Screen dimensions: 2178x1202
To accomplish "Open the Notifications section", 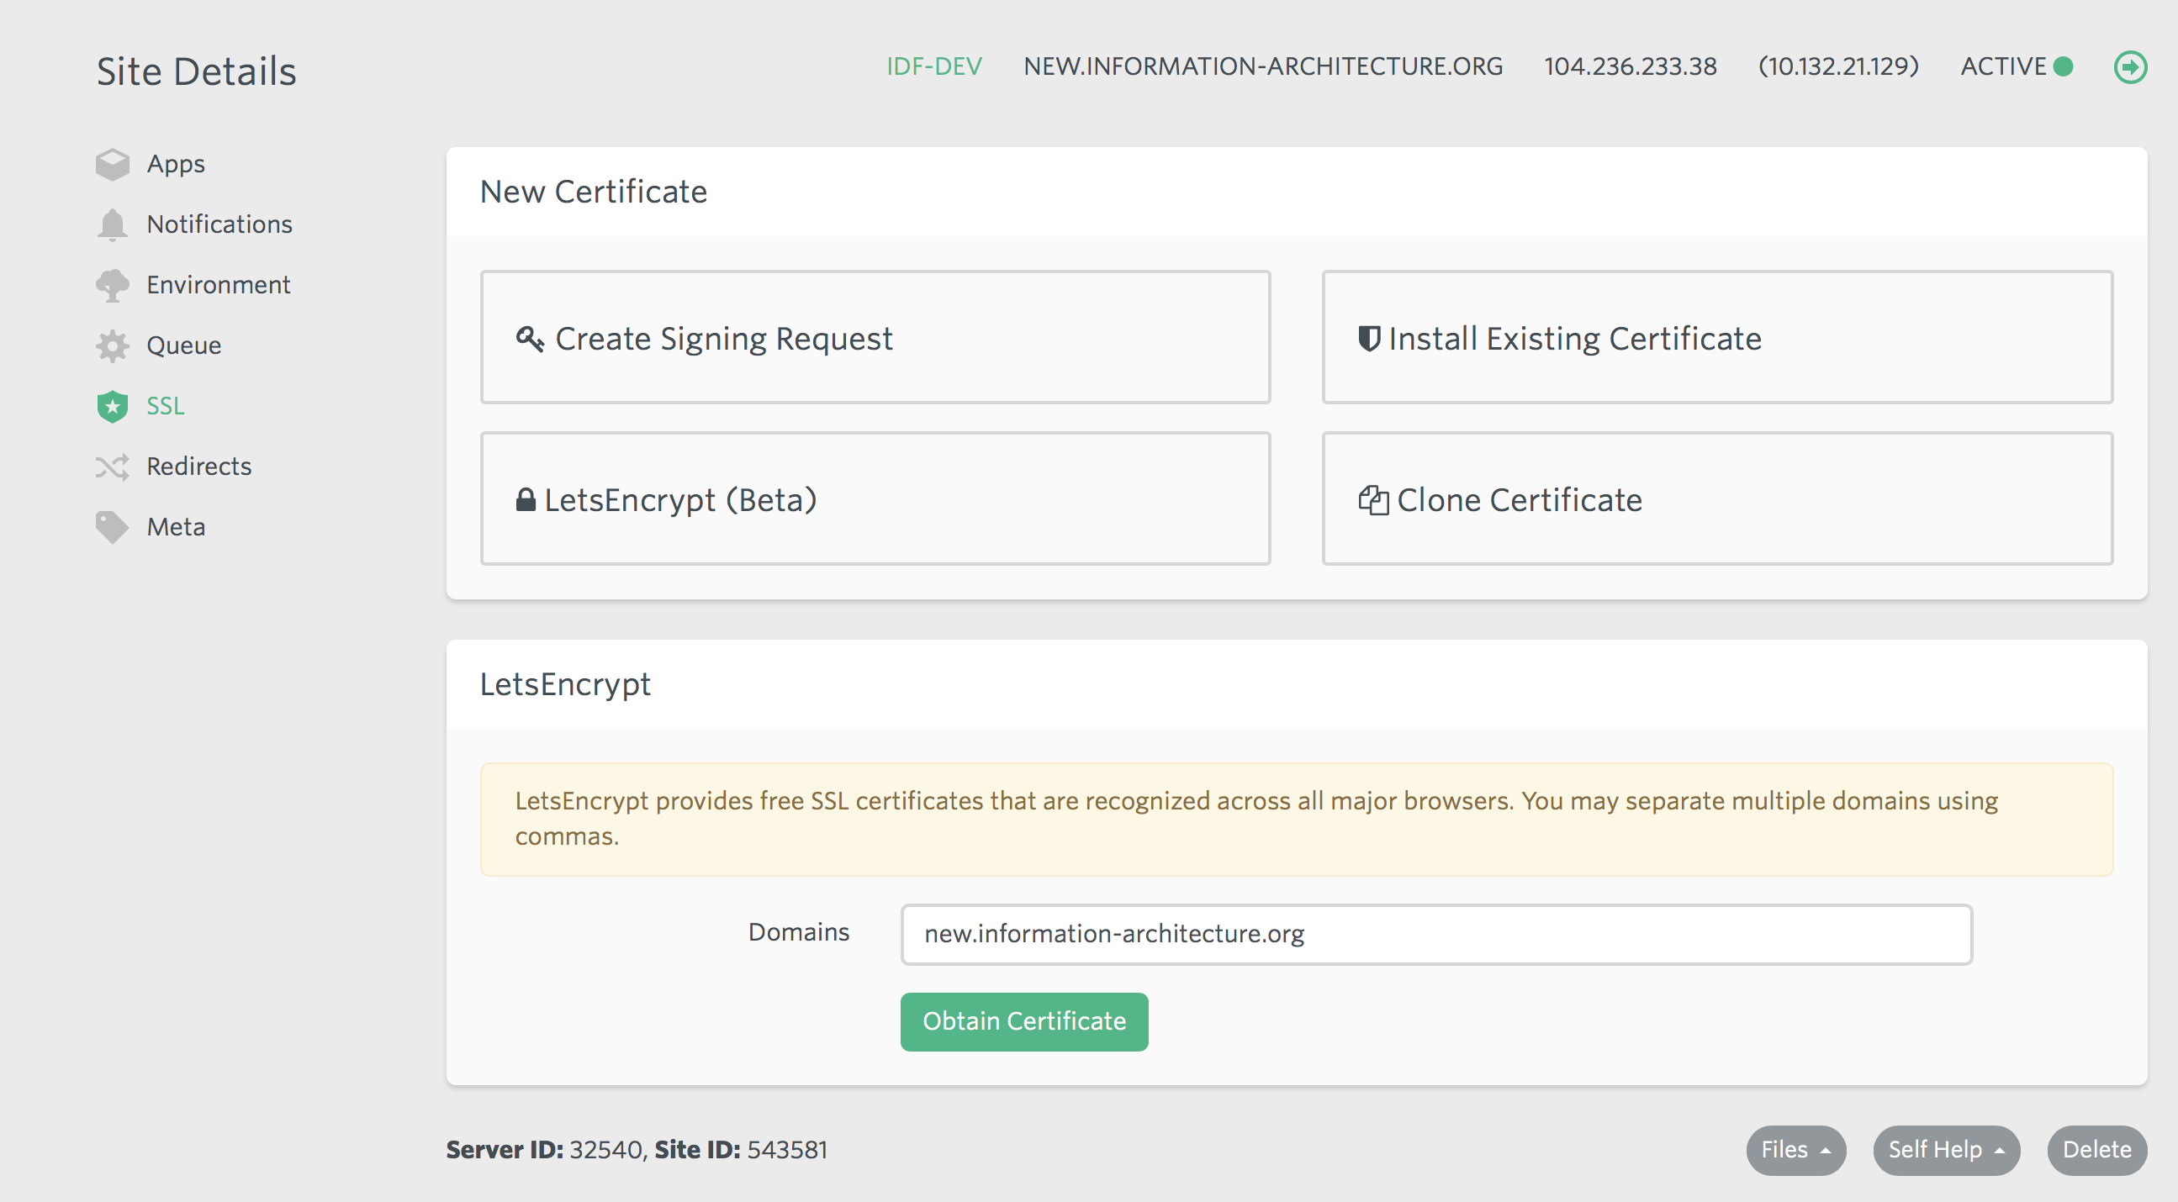I will pos(219,224).
